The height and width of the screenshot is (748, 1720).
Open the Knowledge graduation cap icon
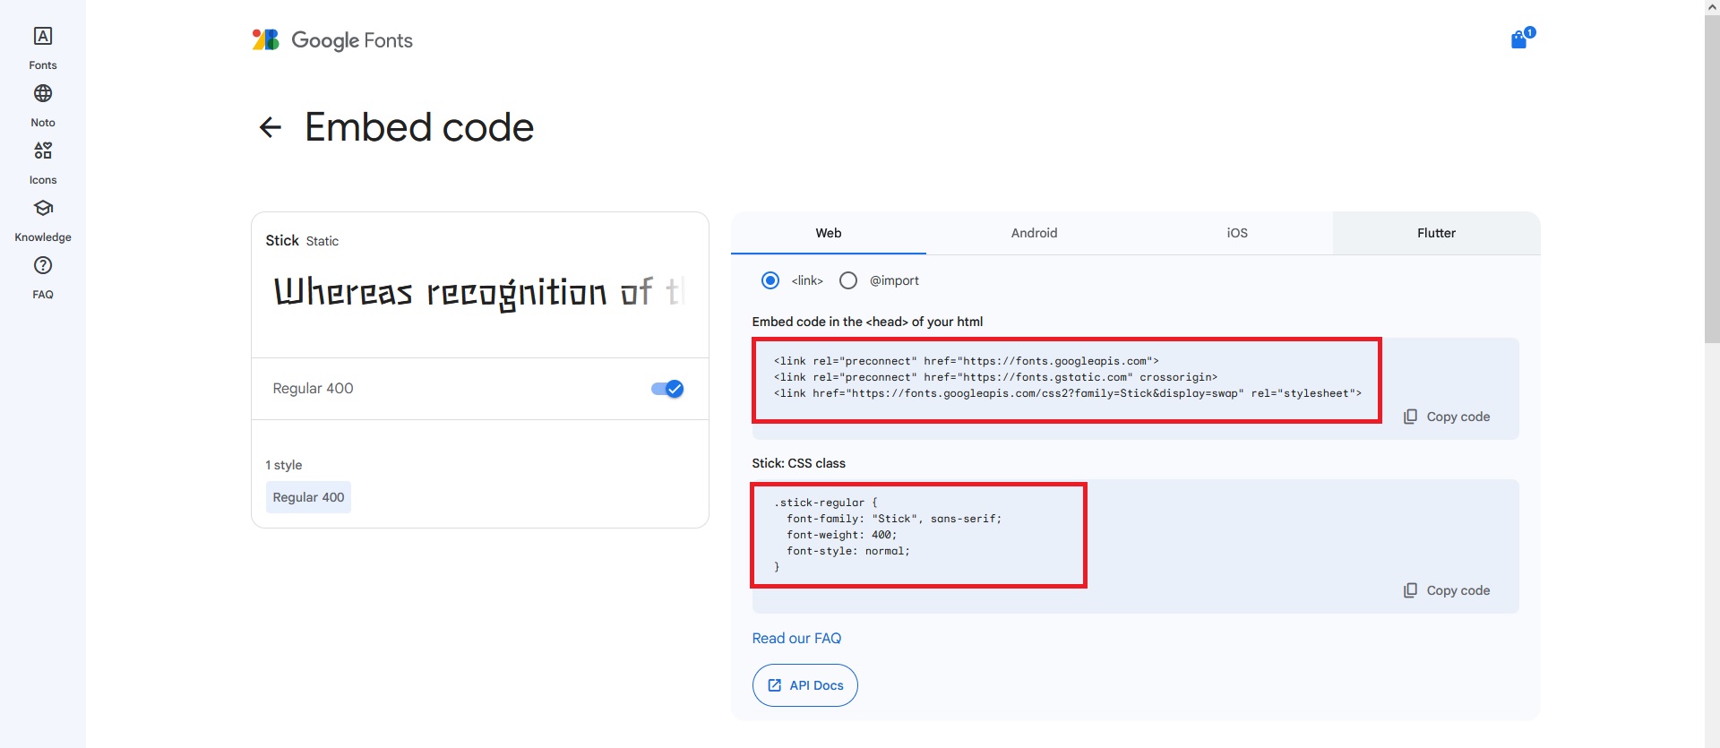click(x=43, y=208)
